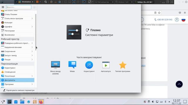Open VMware Workstation dropdown menu
The image size is (188, 105).
(26, 2)
